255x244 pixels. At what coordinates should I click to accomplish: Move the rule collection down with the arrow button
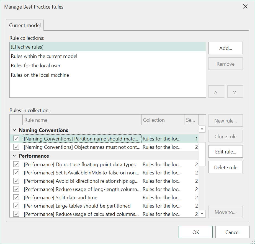[x=235, y=92]
